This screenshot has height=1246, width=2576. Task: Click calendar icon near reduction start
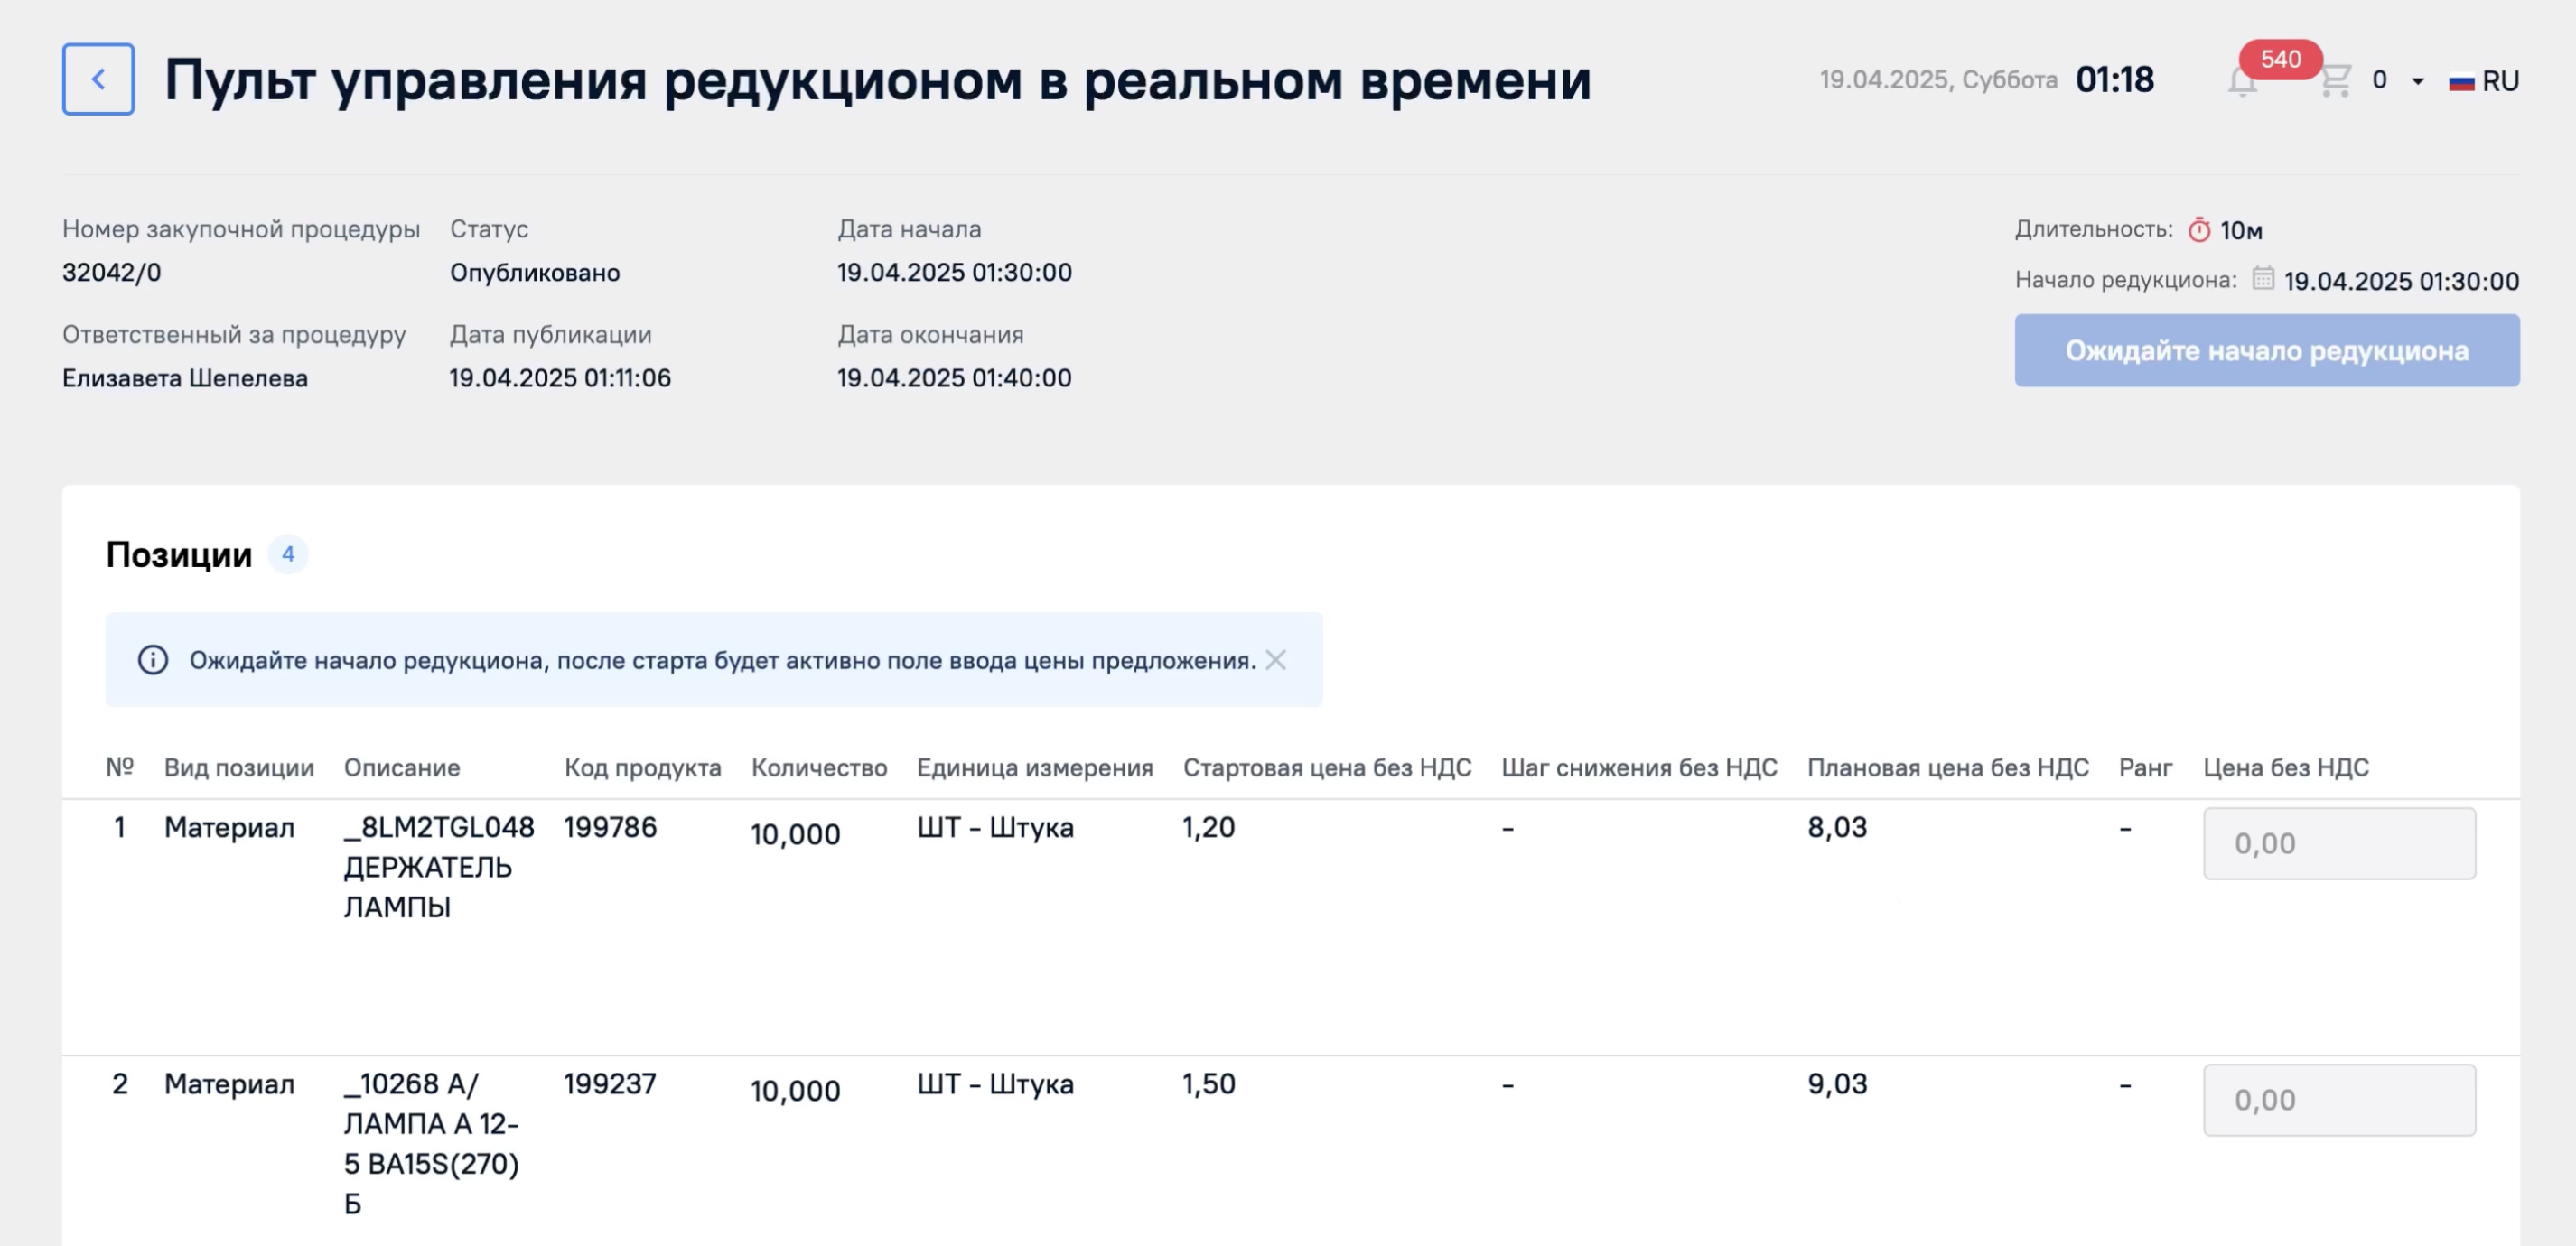coord(2263,278)
